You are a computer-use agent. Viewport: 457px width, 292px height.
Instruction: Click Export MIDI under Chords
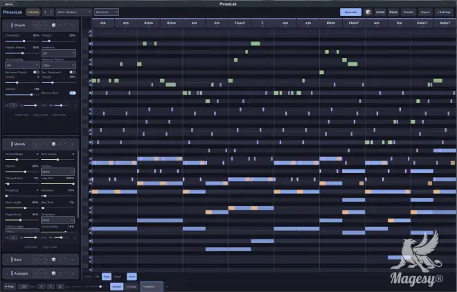22,115
